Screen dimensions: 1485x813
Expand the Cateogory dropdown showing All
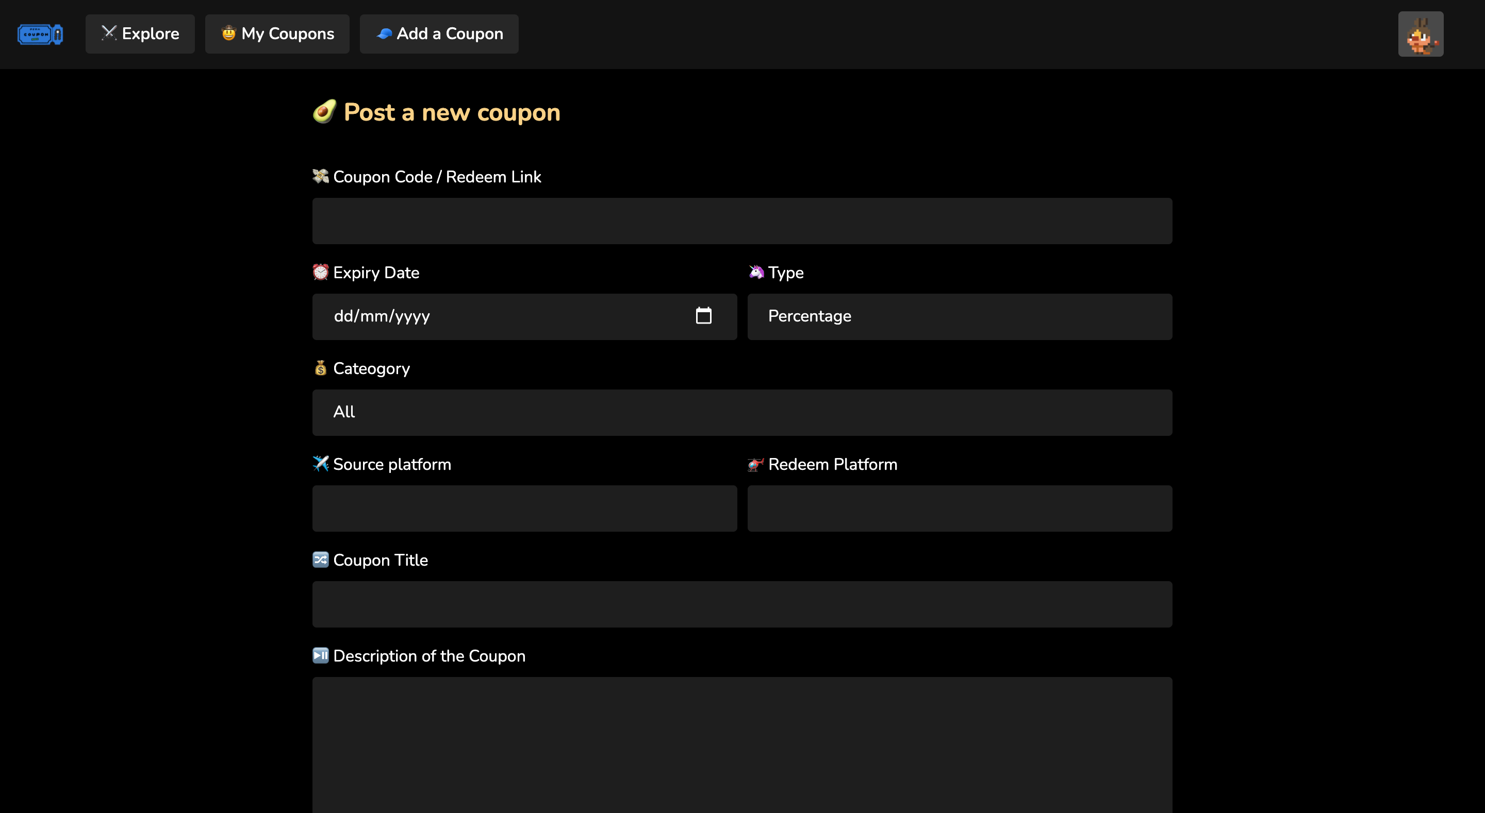pos(742,412)
